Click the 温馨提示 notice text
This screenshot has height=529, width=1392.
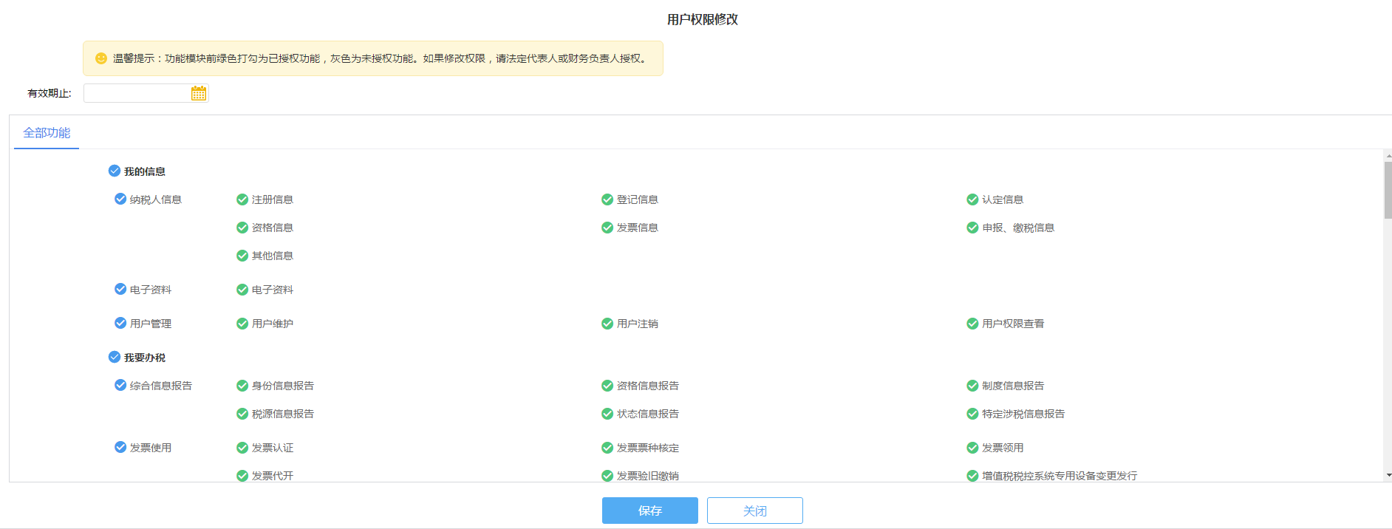click(x=381, y=58)
